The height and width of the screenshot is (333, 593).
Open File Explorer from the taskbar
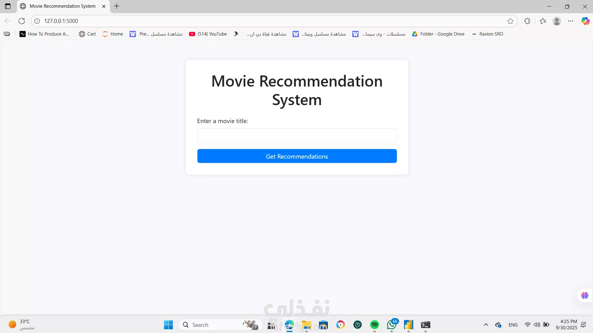(x=307, y=325)
